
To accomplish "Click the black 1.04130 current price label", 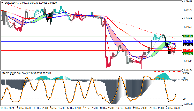I will pyautogui.click(x=188, y=45).
